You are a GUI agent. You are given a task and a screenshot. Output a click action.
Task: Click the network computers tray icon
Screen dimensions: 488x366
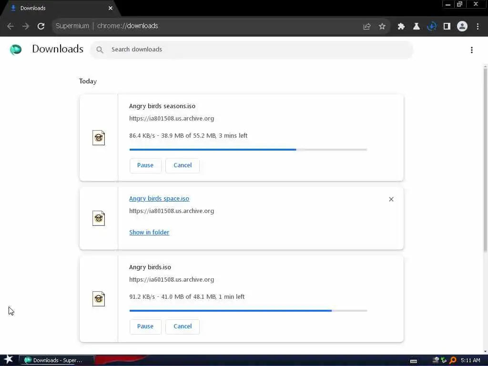(x=436, y=360)
